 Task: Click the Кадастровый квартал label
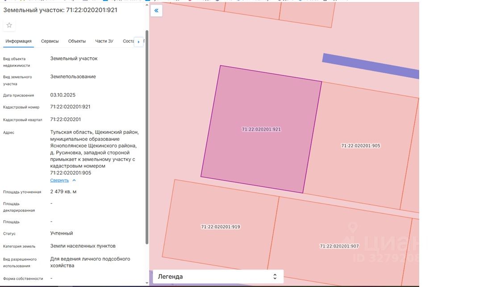click(x=23, y=120)
